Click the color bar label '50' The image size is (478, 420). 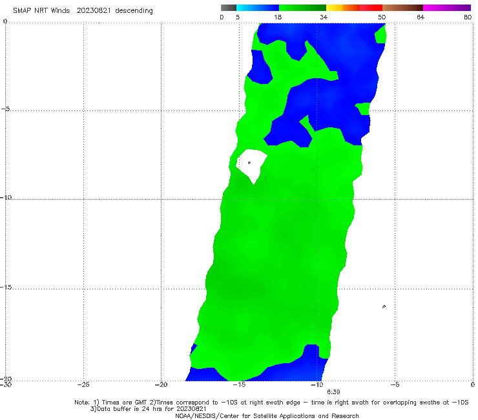(382, 17)
